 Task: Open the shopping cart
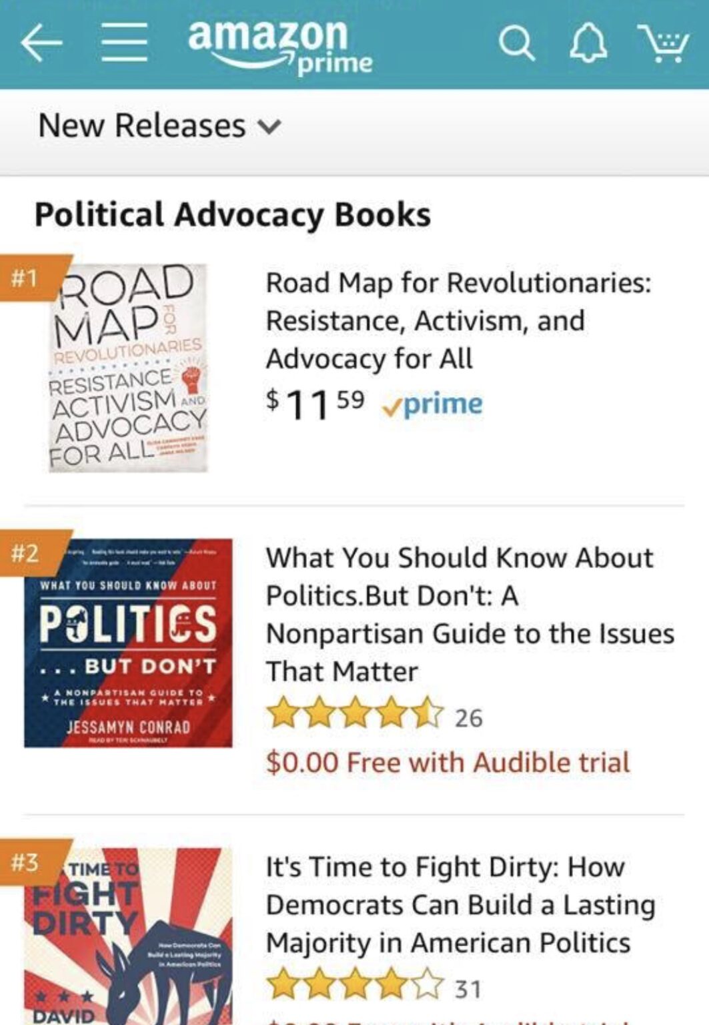tap(662, 44)
